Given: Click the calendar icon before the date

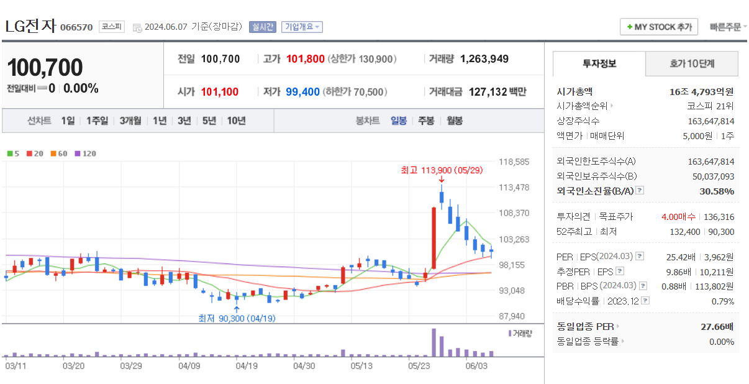Looking at the screenshot, I should click(137, 27).
